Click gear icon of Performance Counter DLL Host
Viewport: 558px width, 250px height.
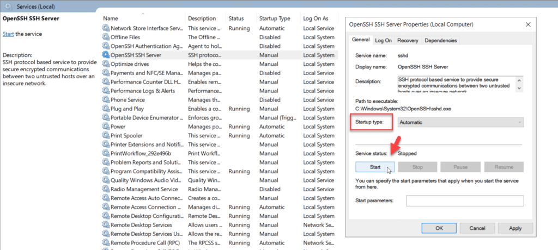click(x=106, y=82)
